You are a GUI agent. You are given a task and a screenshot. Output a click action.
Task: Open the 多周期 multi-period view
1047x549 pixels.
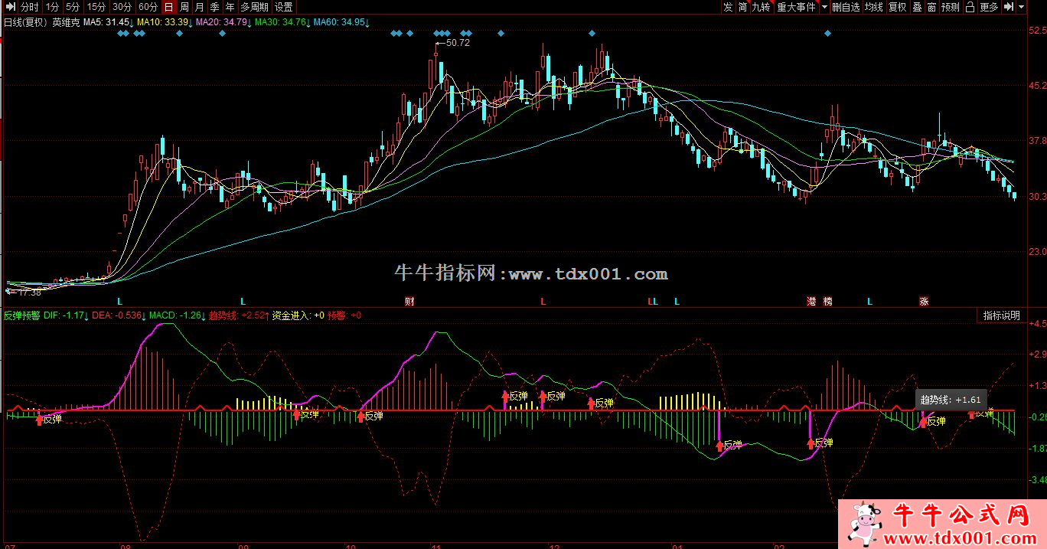tap(255, 7)
